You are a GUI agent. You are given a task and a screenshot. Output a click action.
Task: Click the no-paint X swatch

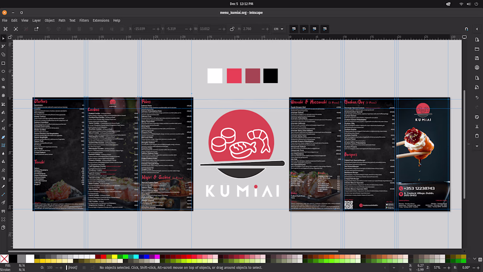click(4, 259)
